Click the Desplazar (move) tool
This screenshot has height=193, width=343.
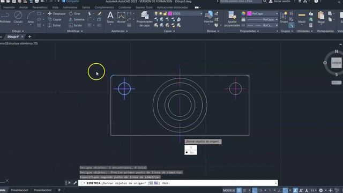click(x=57, y=13)
